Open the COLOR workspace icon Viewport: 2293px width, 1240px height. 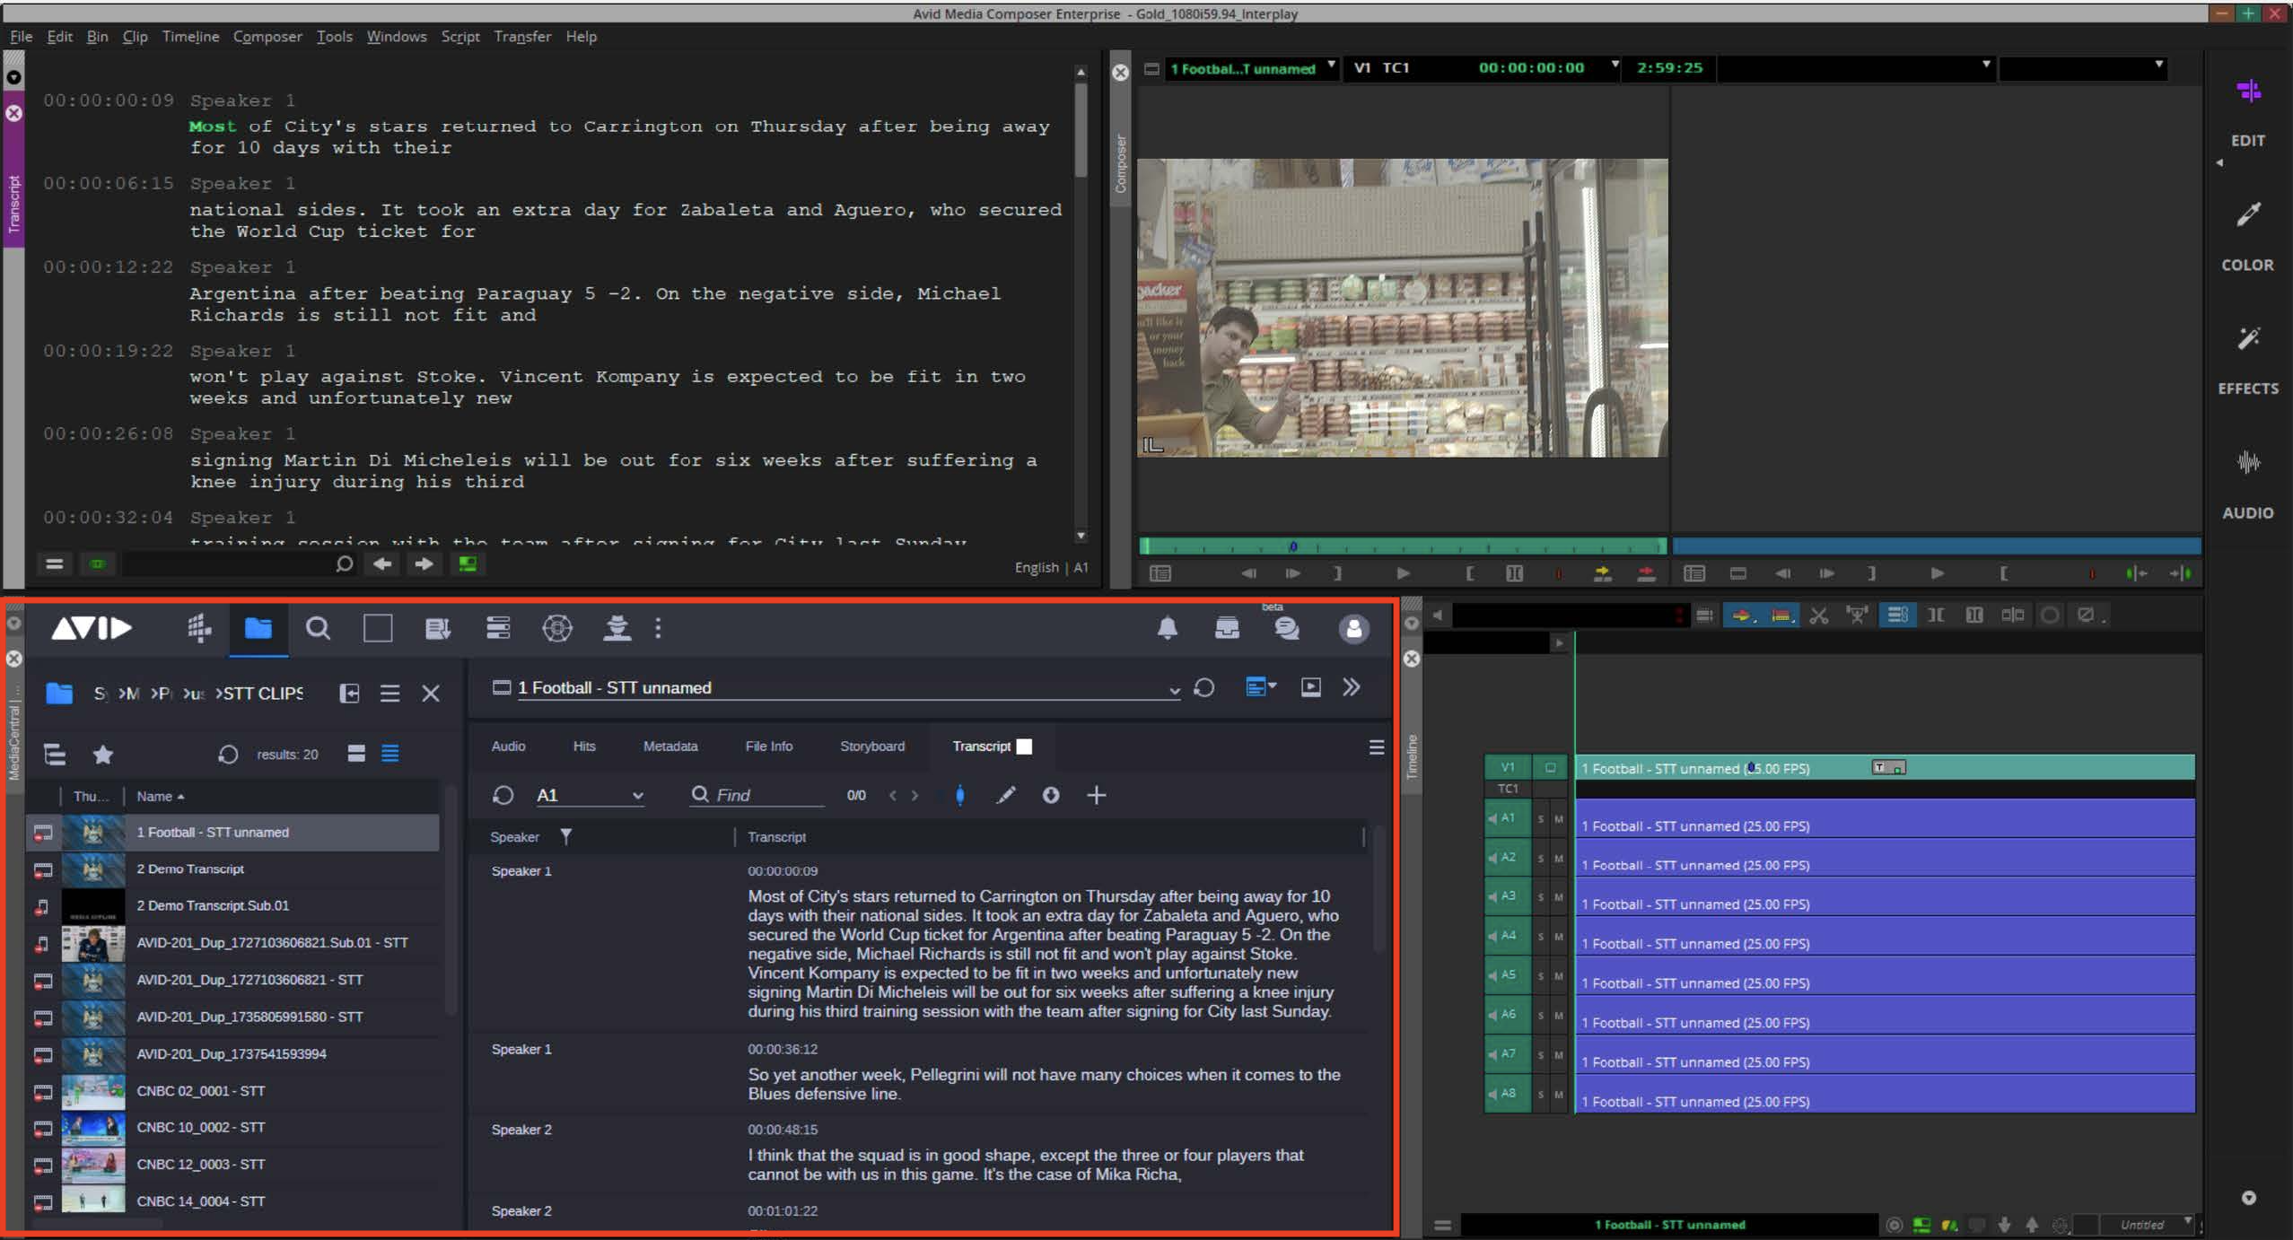pyautogui.click(x=2247, y=215)
